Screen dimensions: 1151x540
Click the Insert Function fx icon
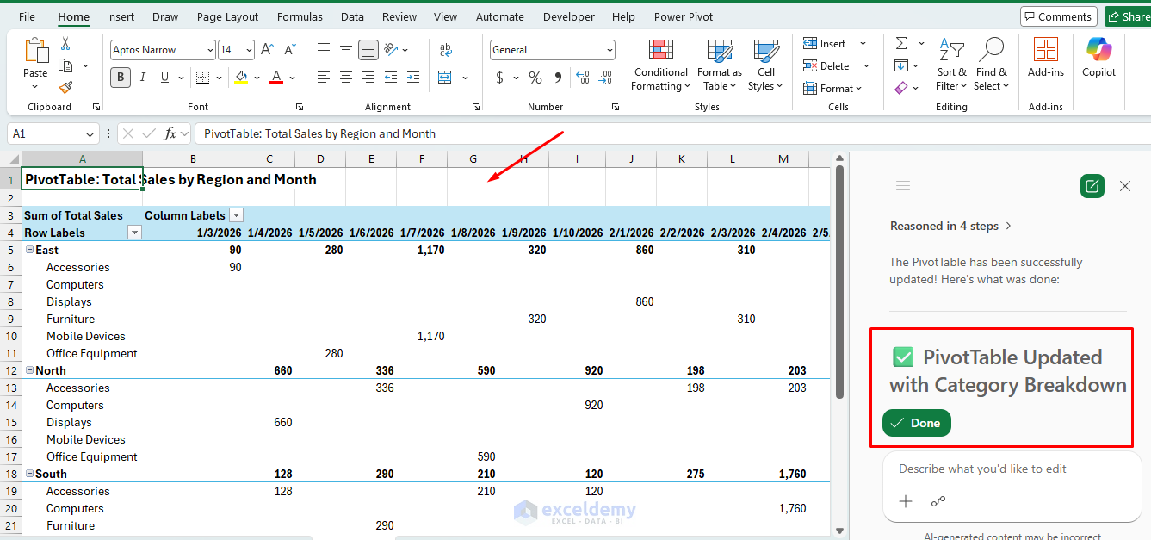tap(170, 133)
